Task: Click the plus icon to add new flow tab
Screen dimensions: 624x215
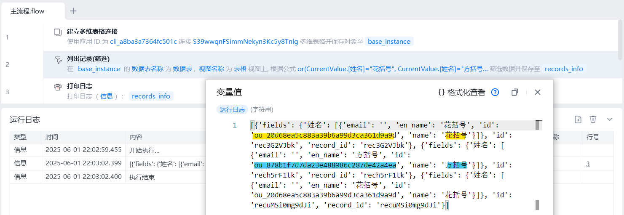Action: pyautogui.click(x=73, y=11)
